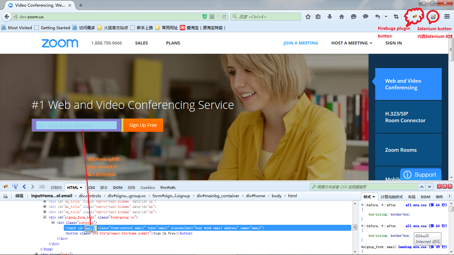454x255 pixels.
Task: Open the HTML tab dropdown arrow
Action: [x=81, y=188]
